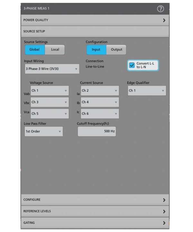Open the Ia current source dropdown

(99, 91)
